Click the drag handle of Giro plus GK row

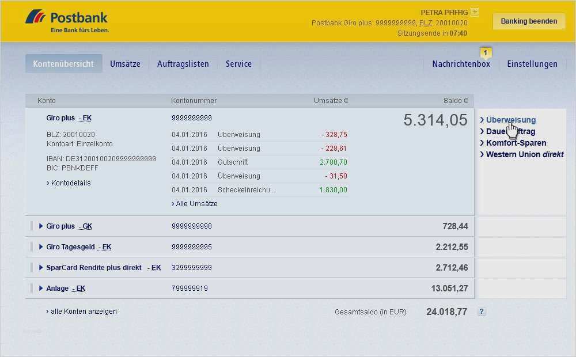coord(31,226)
